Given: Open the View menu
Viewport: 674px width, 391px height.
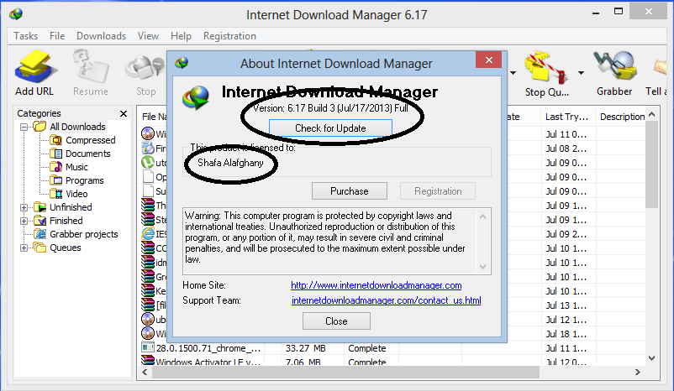Looking at the screenshot, I should [148, 36].
